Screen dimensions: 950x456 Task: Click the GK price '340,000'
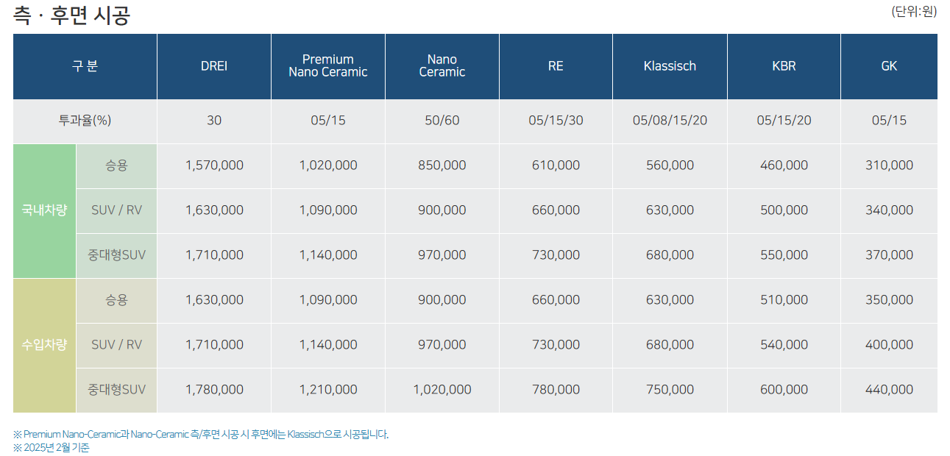[x=889, y=210]
